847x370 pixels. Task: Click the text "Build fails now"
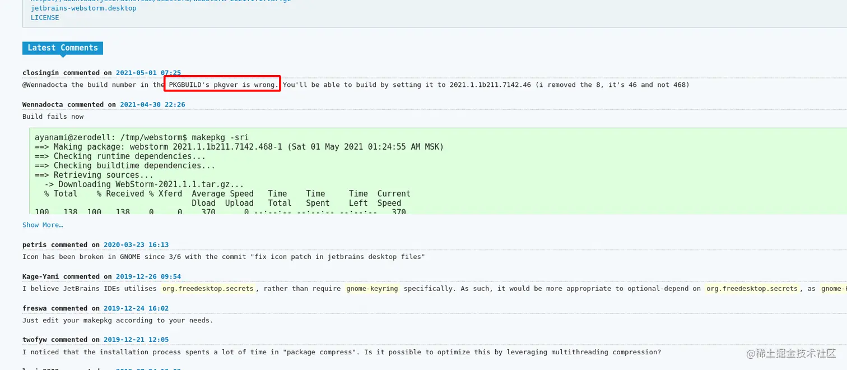click(x=53, y=117)
